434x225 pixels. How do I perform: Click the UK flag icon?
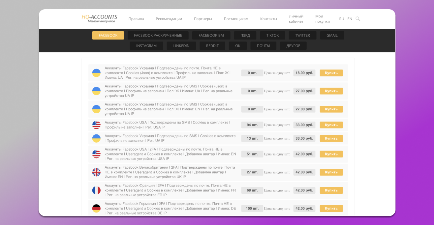96,172
